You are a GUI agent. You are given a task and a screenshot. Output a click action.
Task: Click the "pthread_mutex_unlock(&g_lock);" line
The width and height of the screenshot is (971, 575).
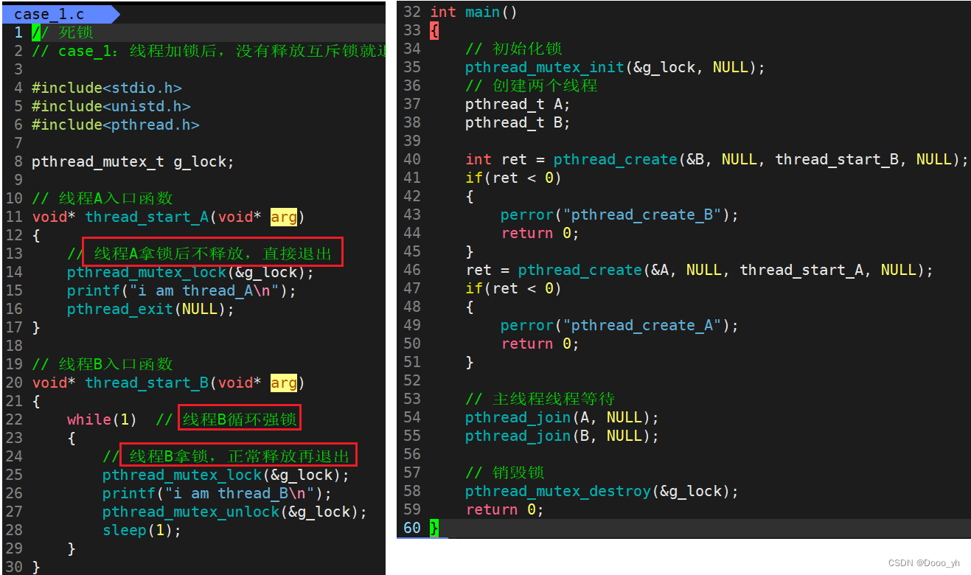point(234,512)
